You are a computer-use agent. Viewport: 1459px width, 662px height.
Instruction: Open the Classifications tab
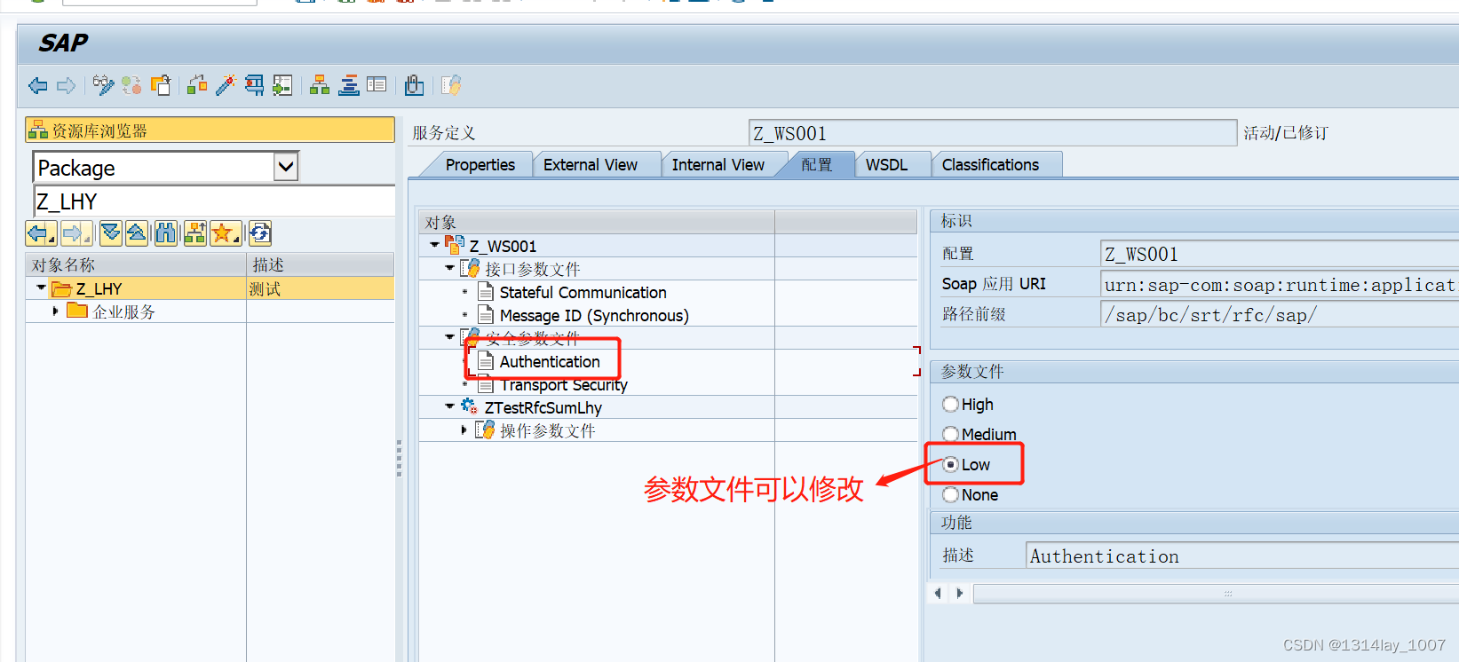coord(990,165)
